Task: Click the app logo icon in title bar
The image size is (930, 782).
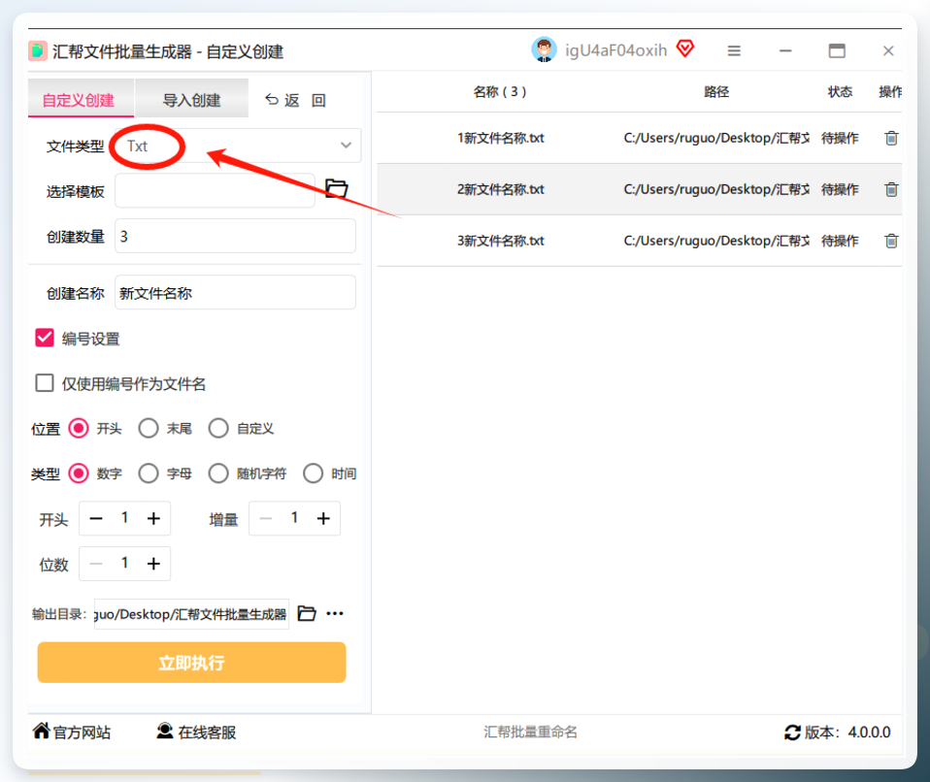Action: pos(37,51)
